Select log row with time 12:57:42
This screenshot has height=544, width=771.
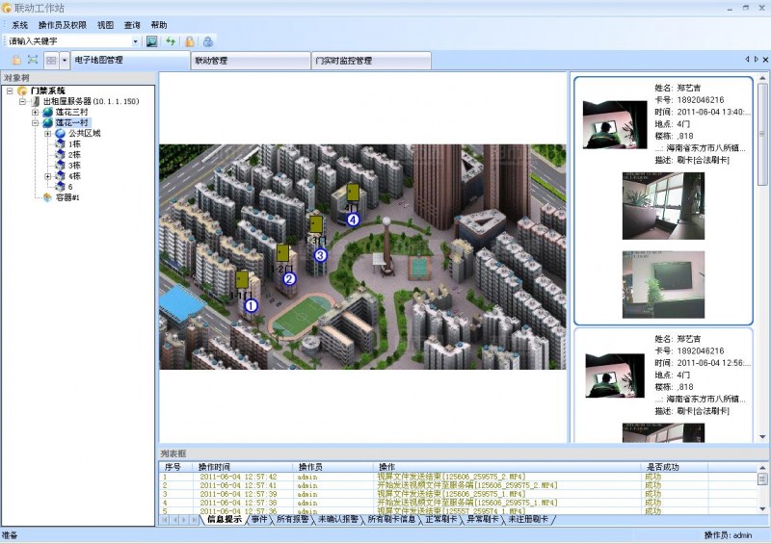click(457, 477)
